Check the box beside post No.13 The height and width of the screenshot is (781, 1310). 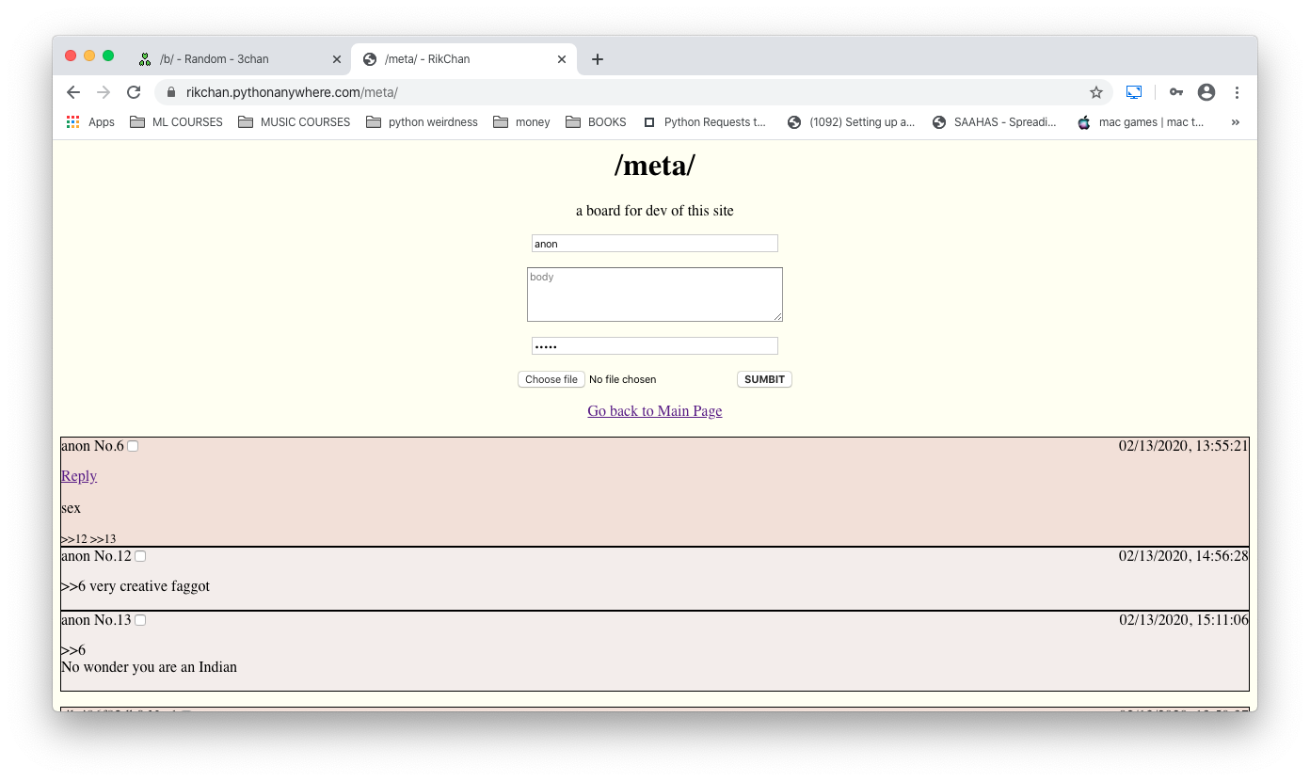click(140, 620)
